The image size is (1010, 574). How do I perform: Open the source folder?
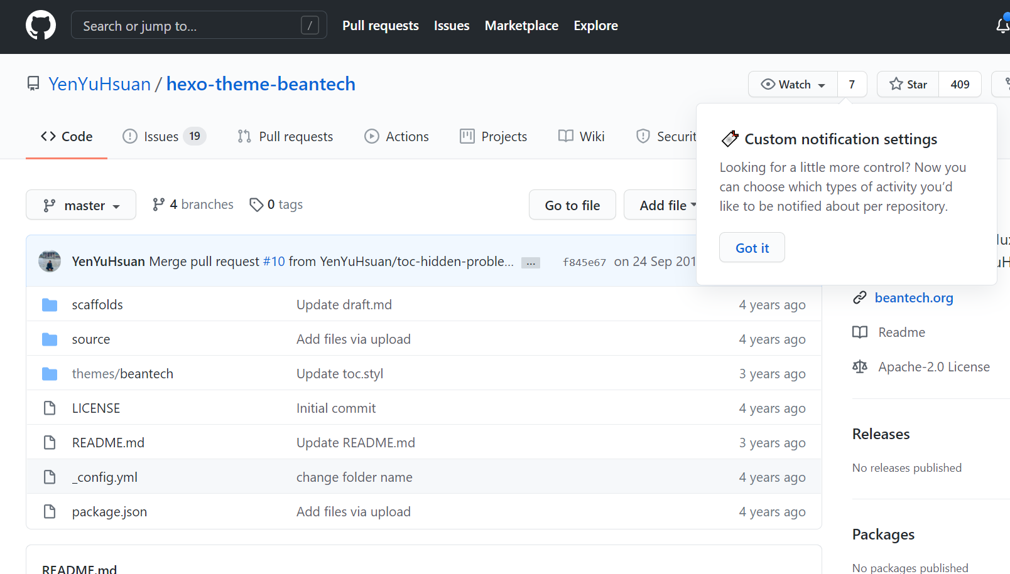coord(91,339)
